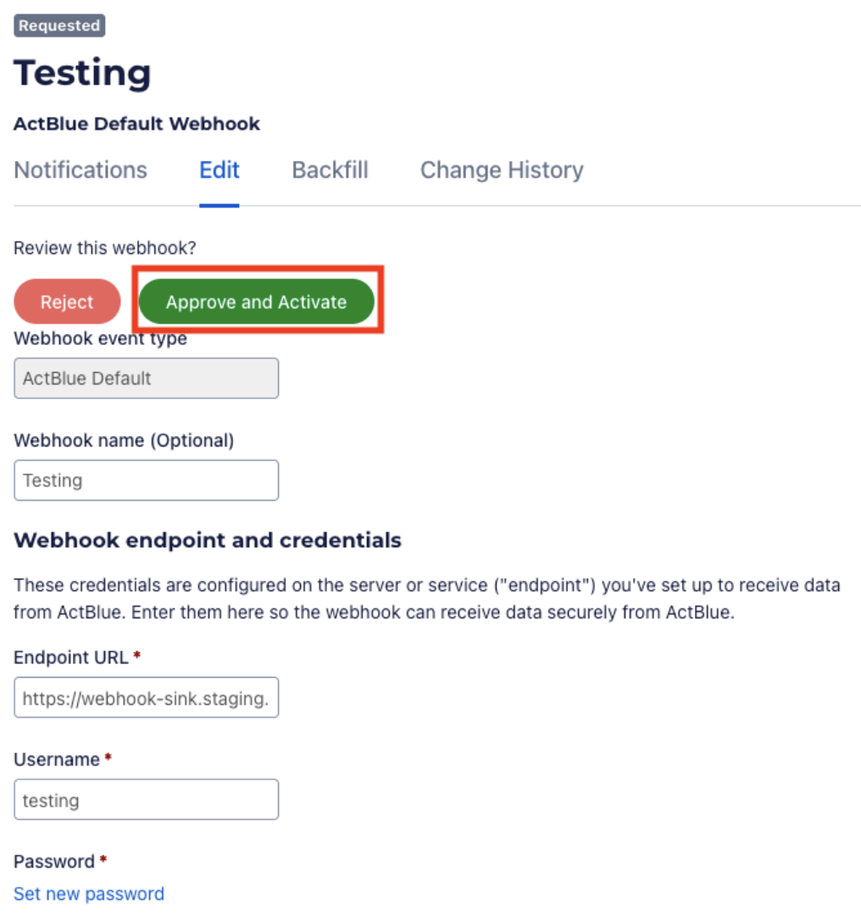Viewport: 861px width, 920px height.
Task: Reject this webhook request
Action: [x=67, y=302]
